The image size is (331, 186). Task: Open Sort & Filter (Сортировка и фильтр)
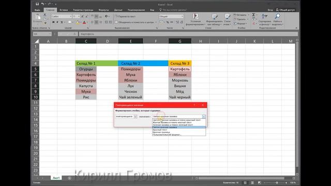264,20
